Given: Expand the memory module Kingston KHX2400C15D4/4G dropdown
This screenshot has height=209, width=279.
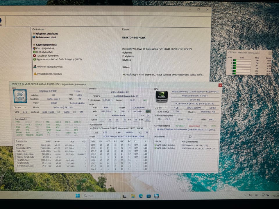Looking at the screenshot, I should click(x=149, y=128).
